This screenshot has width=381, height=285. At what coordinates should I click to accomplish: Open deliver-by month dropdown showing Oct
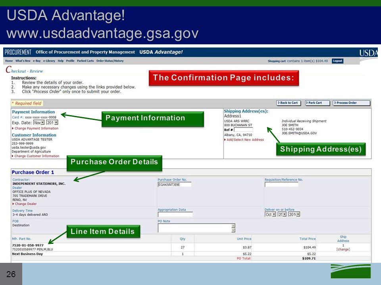pyautogui.click(x=270, y=215)
